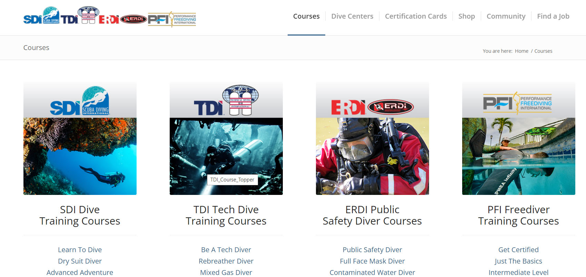Viewport: 586px width, 277px height.
Task: Click the SDI Scuba Diving International card logo
Action: click(80, 101)
